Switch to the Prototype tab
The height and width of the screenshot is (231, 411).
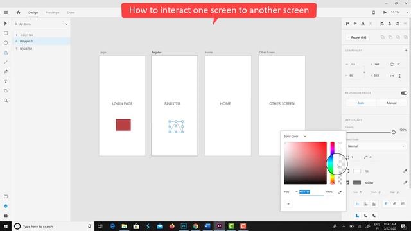click(x=52, y=13)
